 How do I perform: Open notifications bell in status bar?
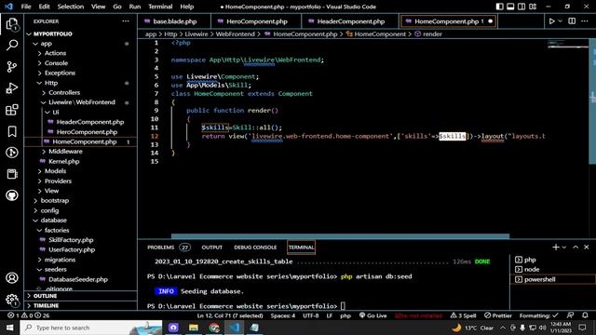(x=585, y=315)
